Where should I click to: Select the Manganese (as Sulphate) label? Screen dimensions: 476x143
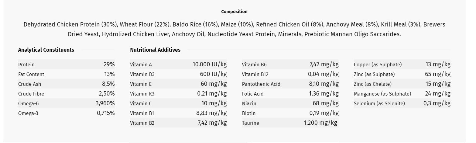pyautogui.click(x=382, y=94)
